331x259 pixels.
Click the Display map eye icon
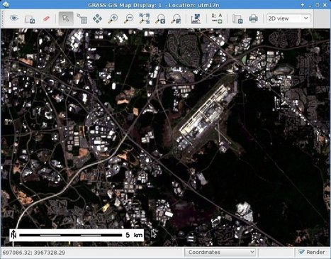[x=14, y=18]
